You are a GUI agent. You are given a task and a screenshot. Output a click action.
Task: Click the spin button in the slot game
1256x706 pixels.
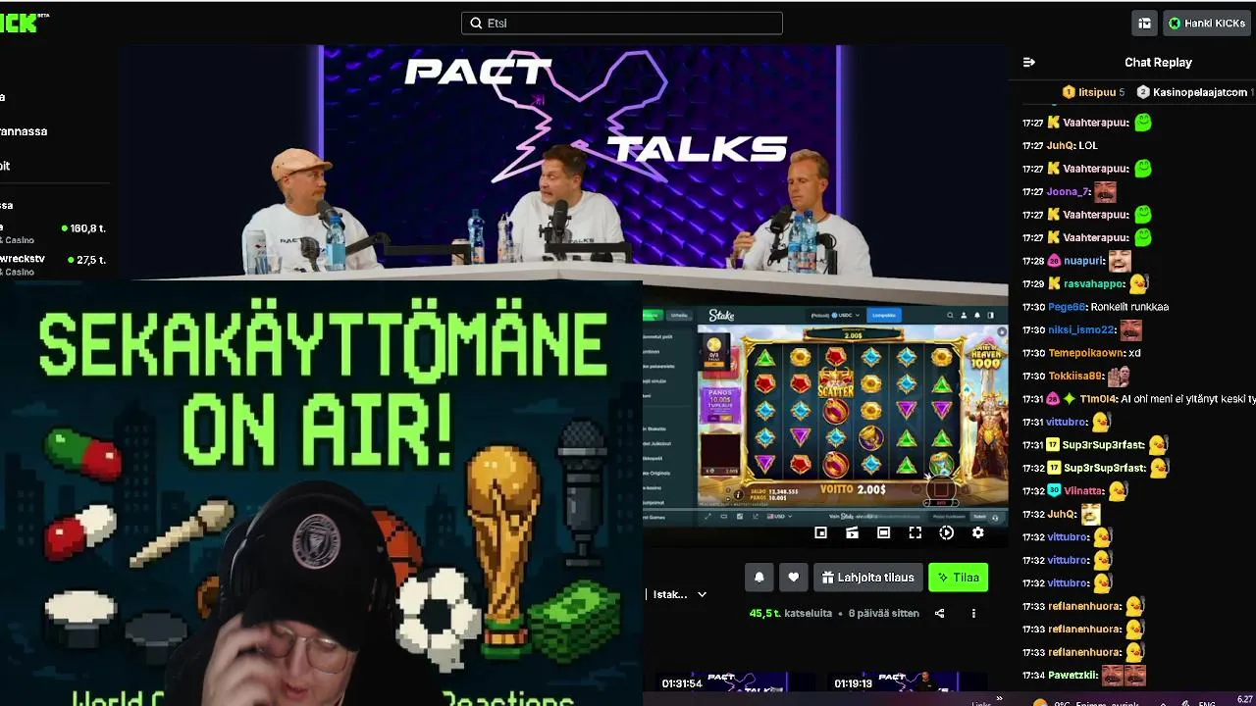pyautogui.click(x=941, y=489)
